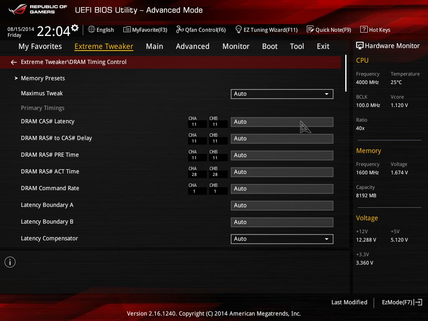Click the Capacity 8192 MB value
The height and width of the screenshot is (321, 428).
point(366,196)
